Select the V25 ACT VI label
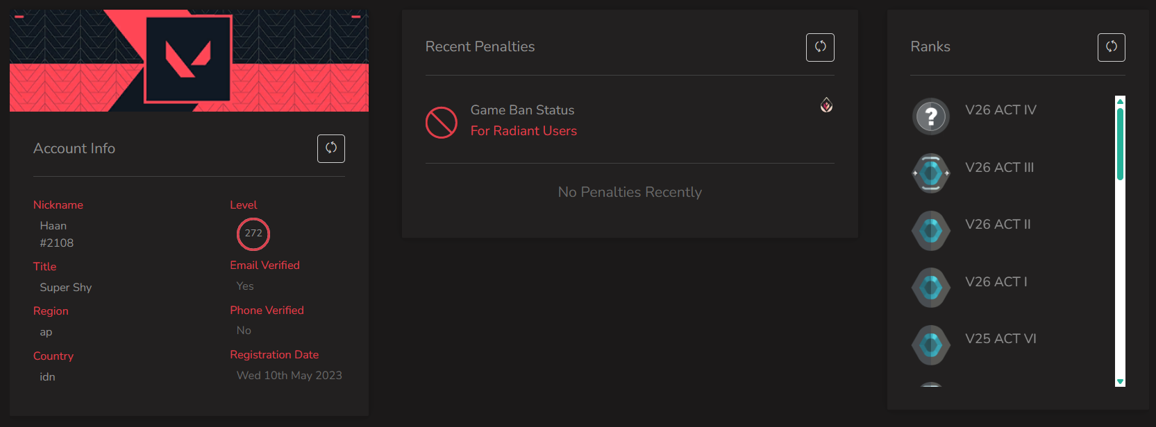Screen dimensions: 1156x427 (1000, 338)
